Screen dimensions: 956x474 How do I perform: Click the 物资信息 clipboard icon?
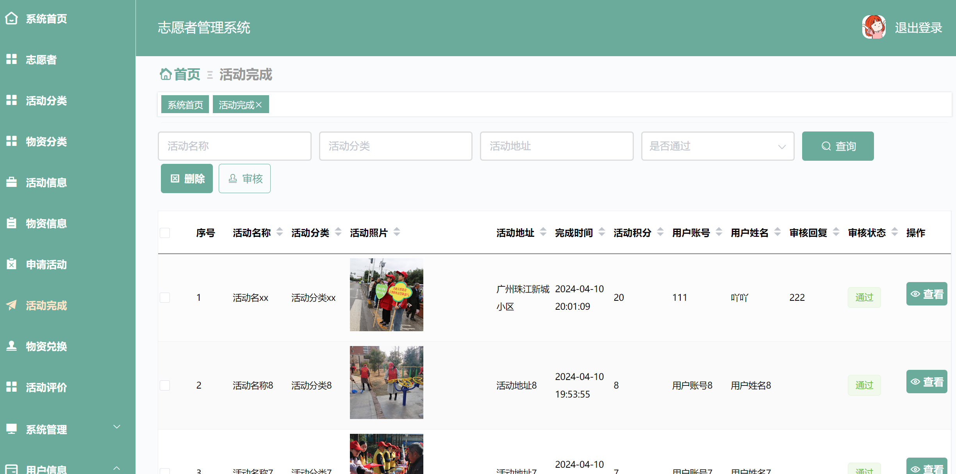[12, 223]
